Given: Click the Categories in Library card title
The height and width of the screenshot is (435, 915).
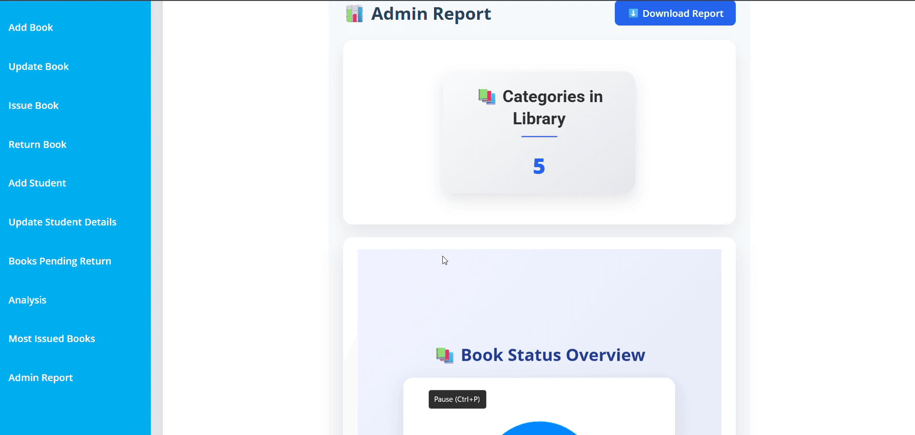Looking at the screenshot, I should [552, 107].
